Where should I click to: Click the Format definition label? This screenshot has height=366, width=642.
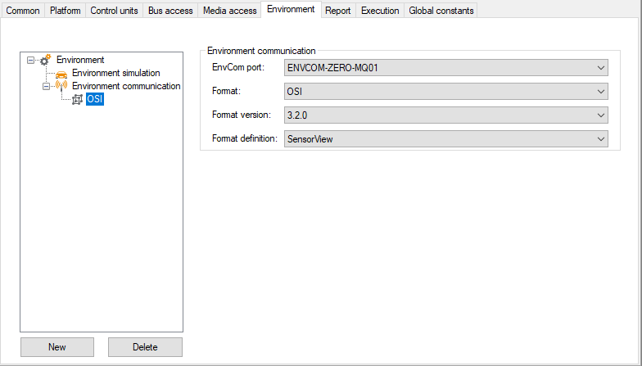click(244, 138)
